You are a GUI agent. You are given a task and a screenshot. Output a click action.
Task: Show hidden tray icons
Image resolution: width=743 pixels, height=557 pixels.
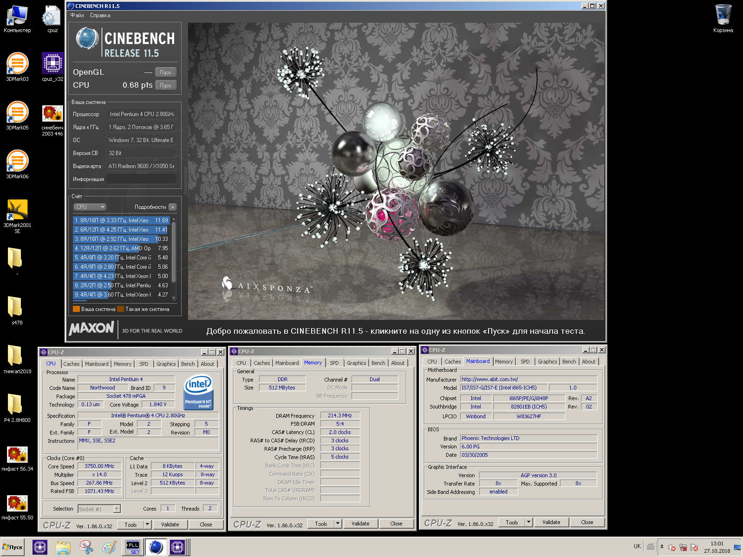[x=662, y=546]
